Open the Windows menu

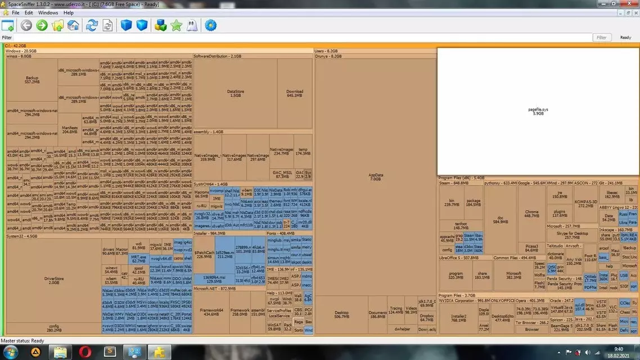pyautogui.click(x=48, y=12)
